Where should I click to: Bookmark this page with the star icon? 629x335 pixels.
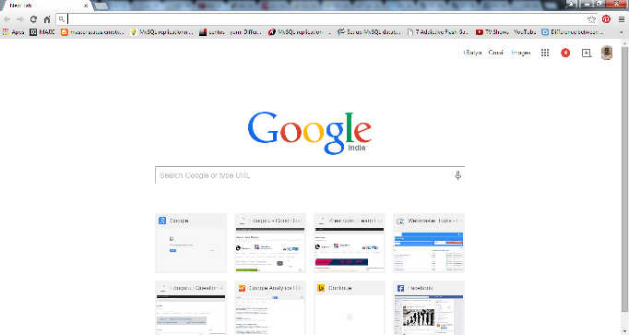click(591, 19)
